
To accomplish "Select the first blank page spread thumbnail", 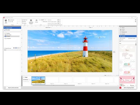I will click(x=52, y=80).
